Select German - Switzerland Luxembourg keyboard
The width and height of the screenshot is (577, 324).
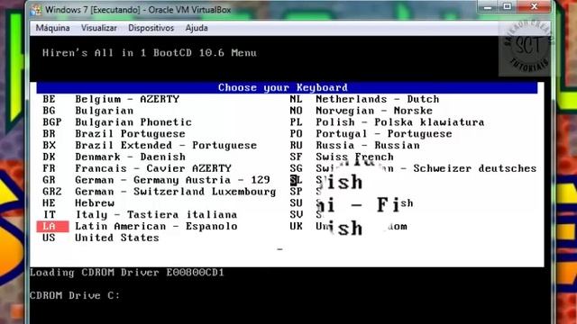coord(159,192)
